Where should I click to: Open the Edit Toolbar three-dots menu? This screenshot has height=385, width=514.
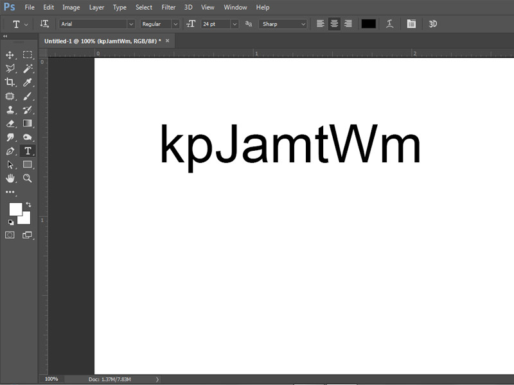pos(10,192)
